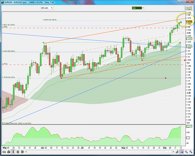195x156 pixels.
Task: Click the Aug month label on time axis
Action: [x=123, y=148]
